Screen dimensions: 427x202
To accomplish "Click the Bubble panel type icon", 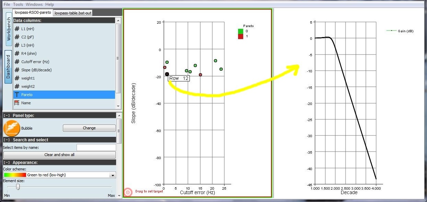I will click(x=12, y=128).
